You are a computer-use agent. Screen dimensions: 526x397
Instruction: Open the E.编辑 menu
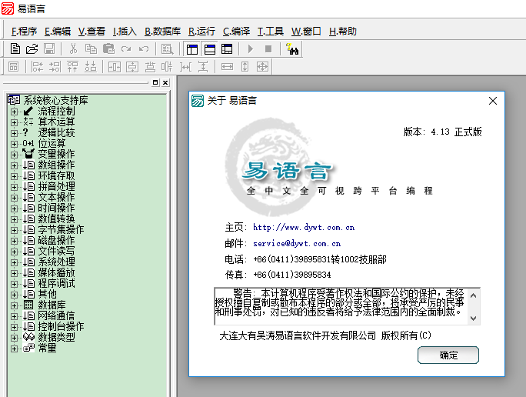click(x=58, y=32)
